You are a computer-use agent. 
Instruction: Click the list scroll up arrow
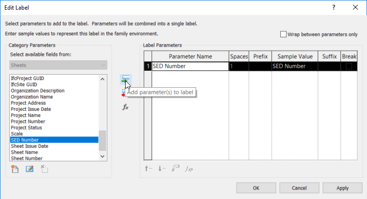[x=102, y=79]
